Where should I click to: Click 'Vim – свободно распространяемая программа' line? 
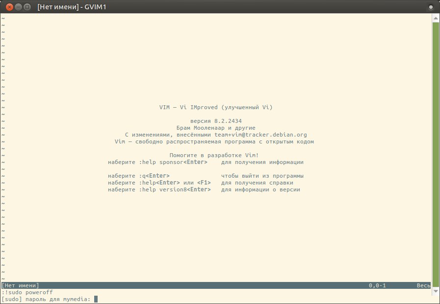pos(214,141)
